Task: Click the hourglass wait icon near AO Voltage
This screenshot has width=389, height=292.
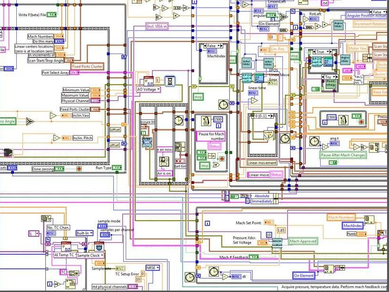Action: (x=170, y=81)
